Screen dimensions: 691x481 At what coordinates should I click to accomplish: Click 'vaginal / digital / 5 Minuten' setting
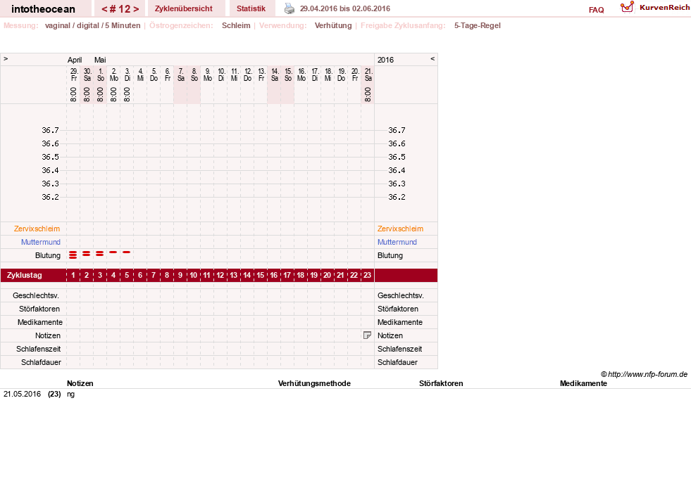(92, 25)
